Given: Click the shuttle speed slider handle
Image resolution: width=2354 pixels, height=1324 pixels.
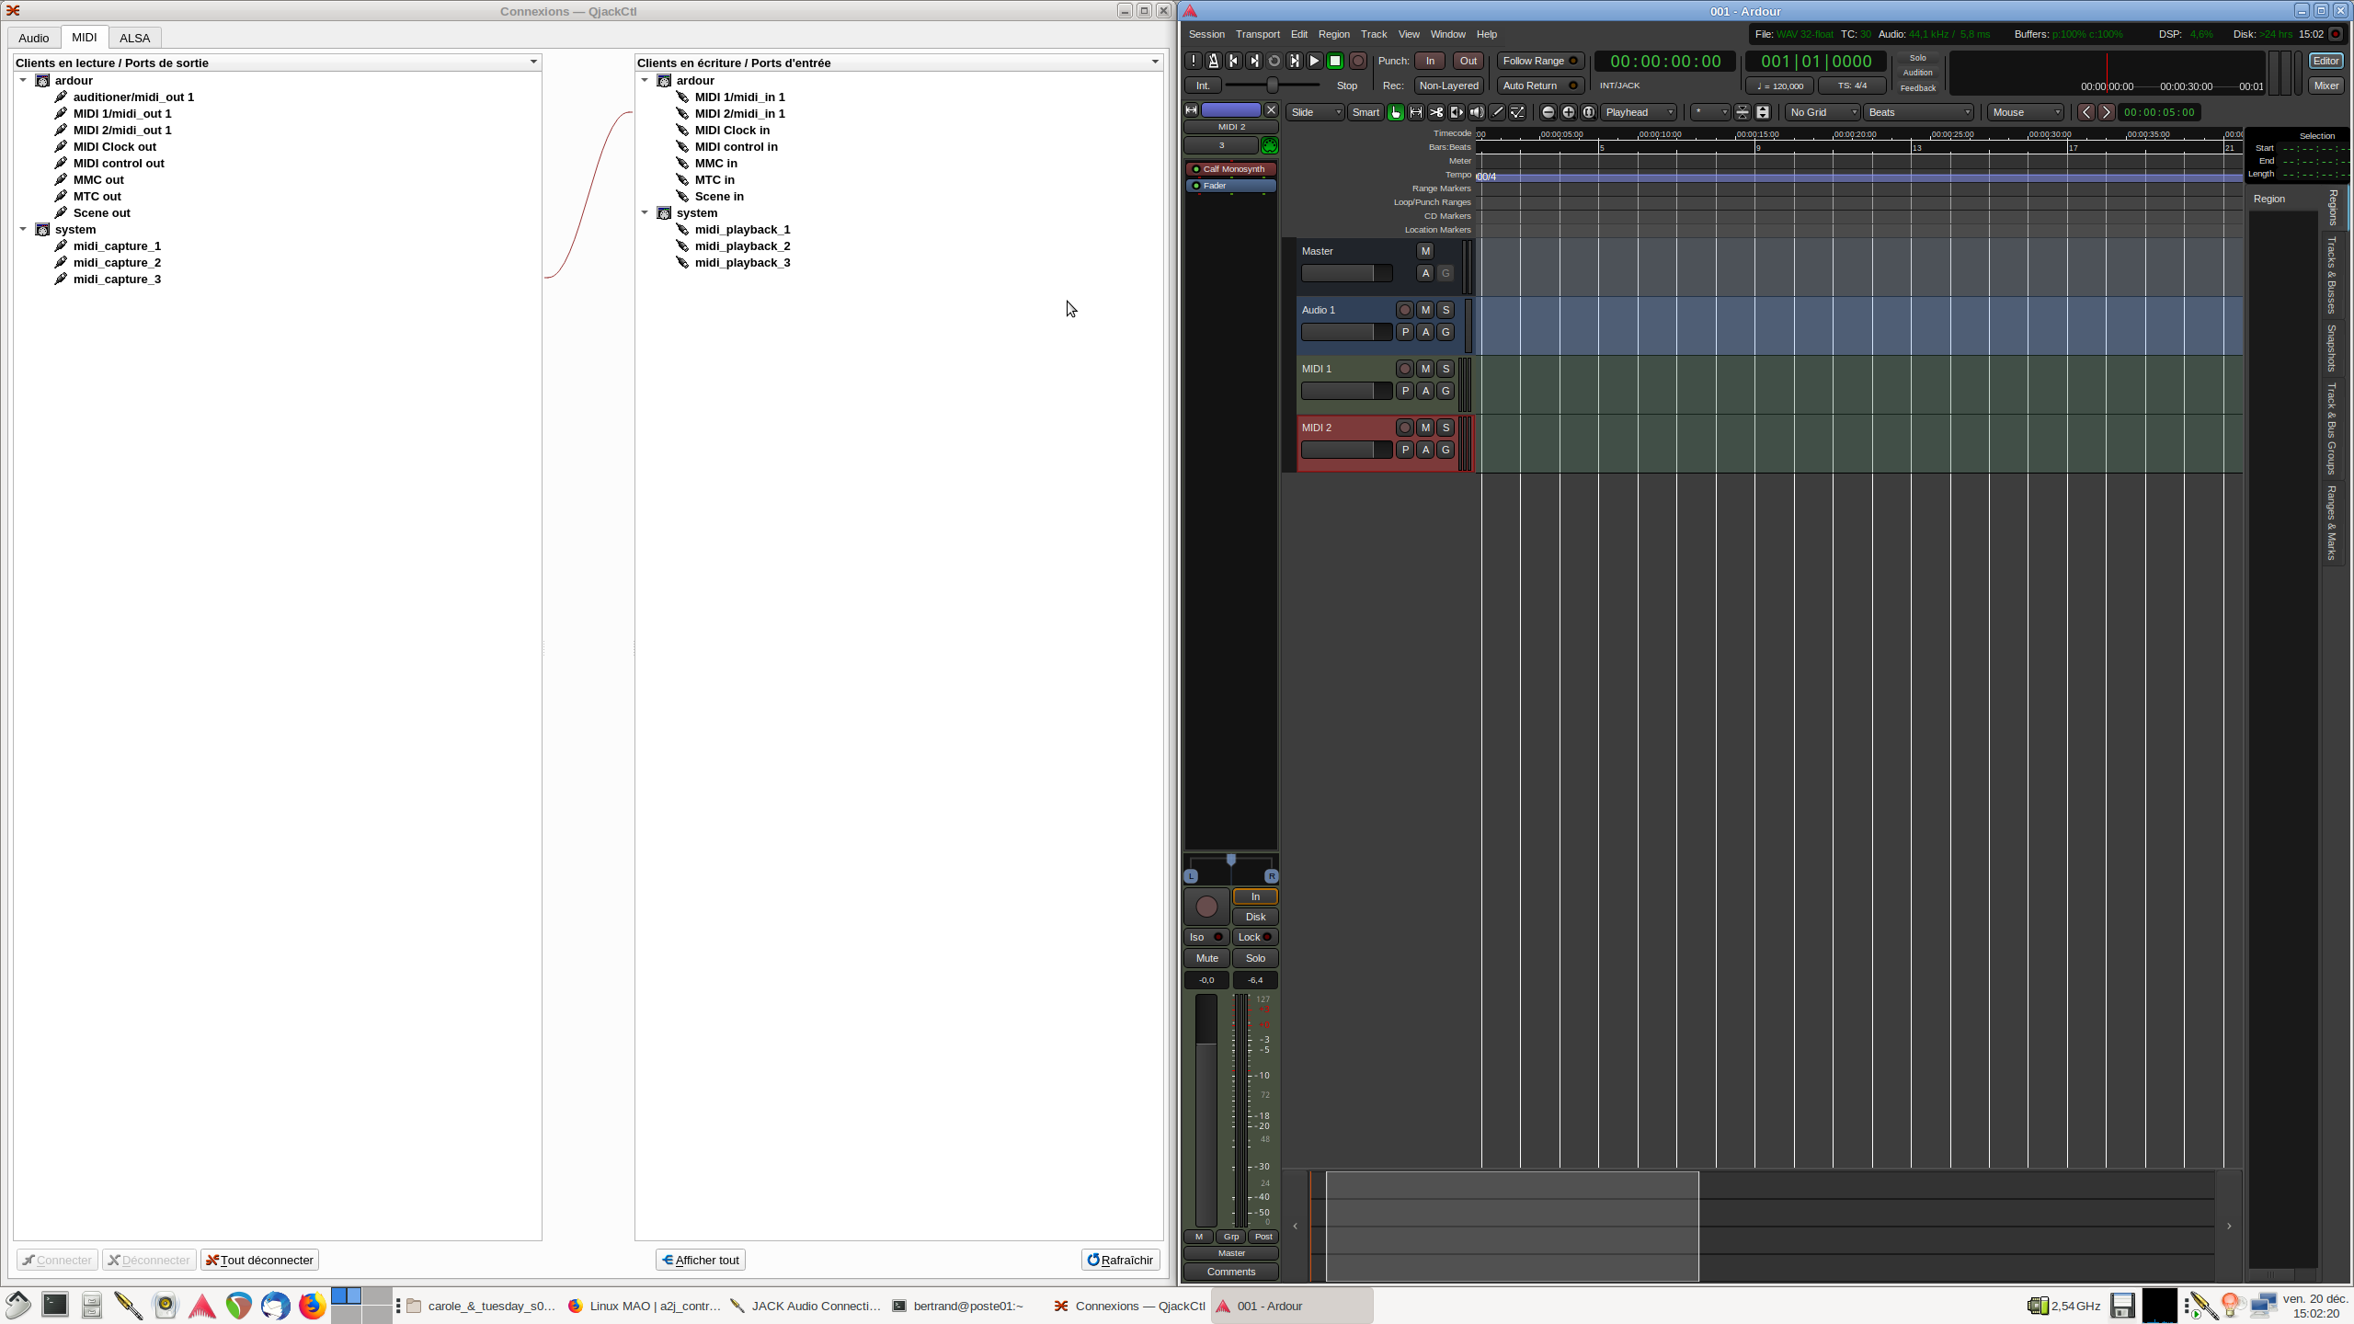Looking at the screenshot, I should 1273,86.
